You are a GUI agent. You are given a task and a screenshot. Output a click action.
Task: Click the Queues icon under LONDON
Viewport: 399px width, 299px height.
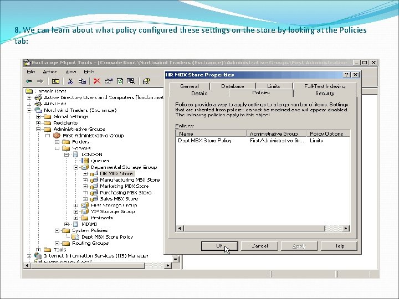[85, 161]
